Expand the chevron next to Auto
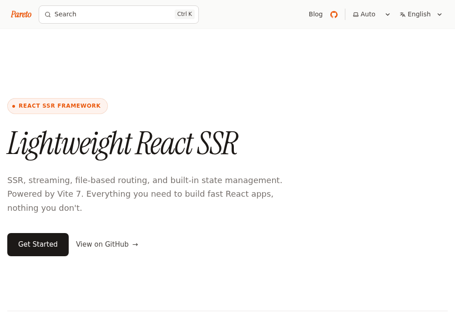Viewport: 455px width, 318px height. coord(387,15)
